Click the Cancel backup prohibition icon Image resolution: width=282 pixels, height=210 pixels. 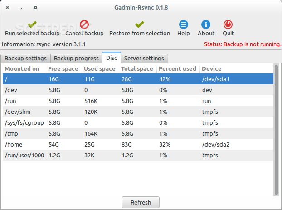(x=84, y=24)
